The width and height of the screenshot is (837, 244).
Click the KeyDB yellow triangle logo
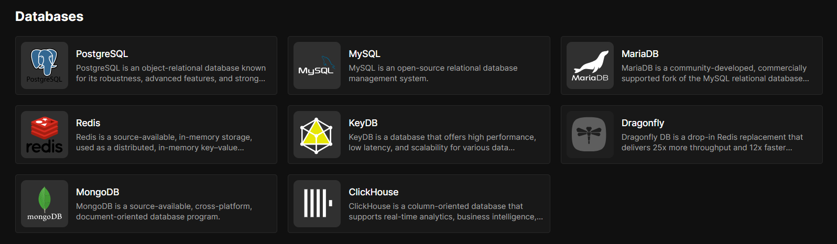pyautogui.click(x=317, y=135)
